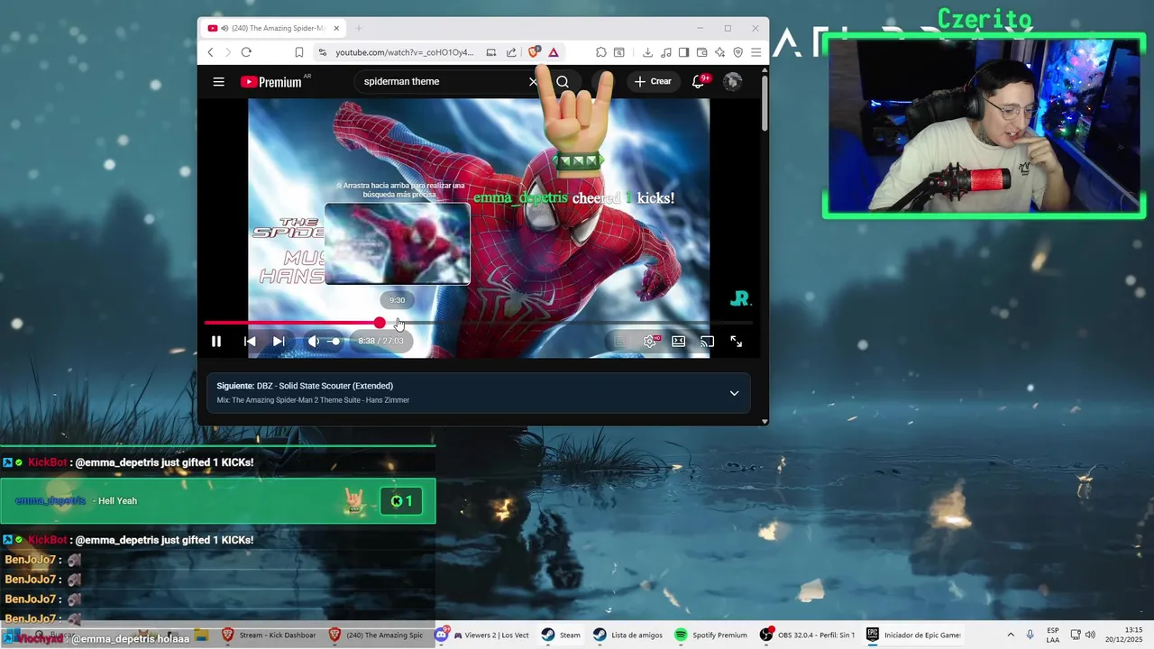1154x649 pixels.
Task: Open Discord Viewers taskbar item
Action: [483, 635]
